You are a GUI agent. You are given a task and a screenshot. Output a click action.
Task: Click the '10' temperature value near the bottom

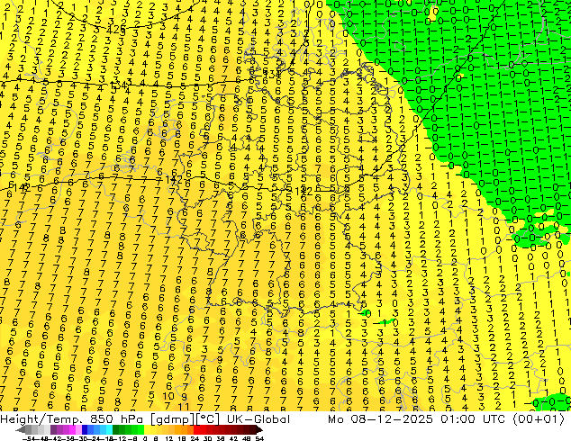coord(168,396)
